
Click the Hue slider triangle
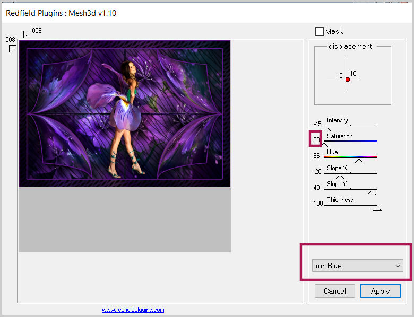(x=359, y=161)
